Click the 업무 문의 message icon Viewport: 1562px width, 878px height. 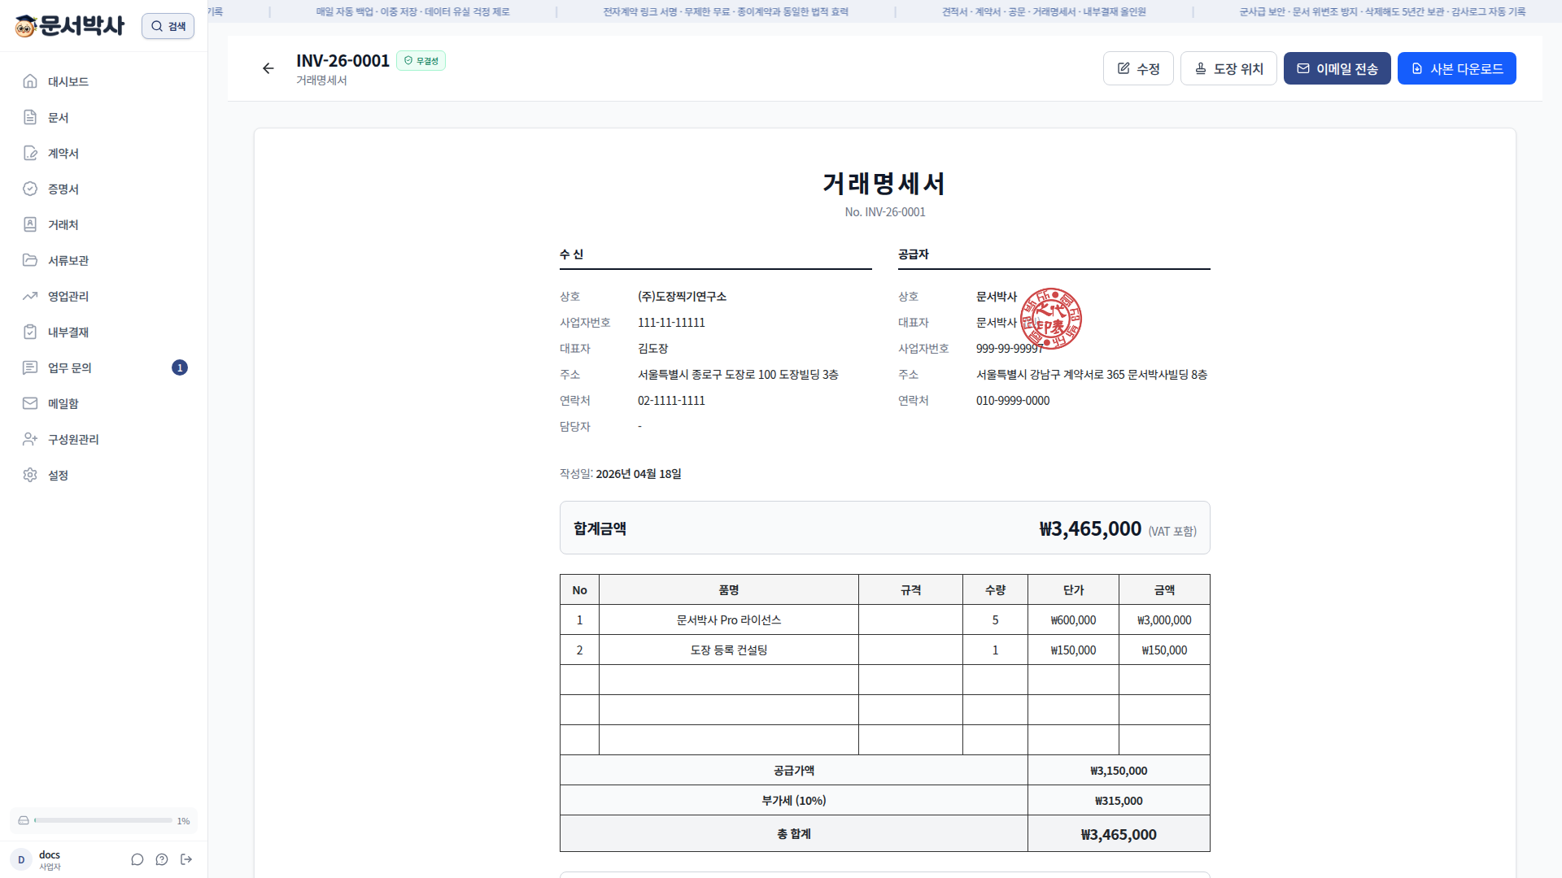click(30, 367)
